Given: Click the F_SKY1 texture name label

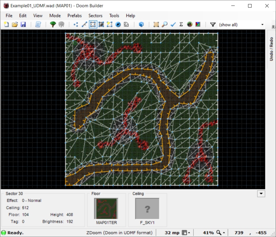Looking at the screenshot, I should point(147,223).
